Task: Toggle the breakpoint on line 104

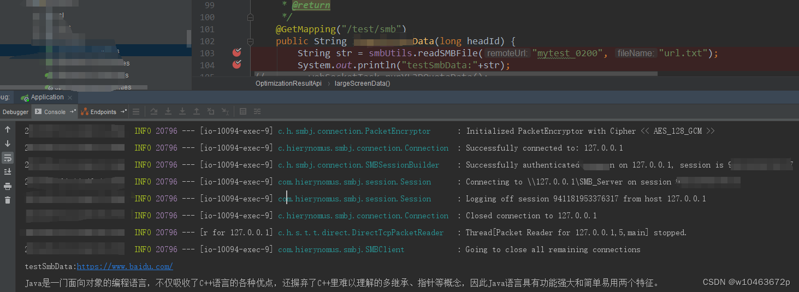Action: [x=237, y=65]
